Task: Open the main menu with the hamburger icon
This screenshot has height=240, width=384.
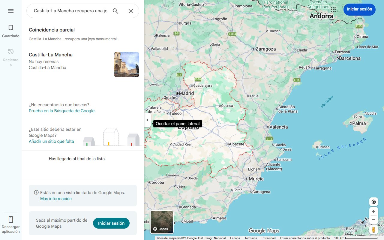Action: click(x=11, y=11)
